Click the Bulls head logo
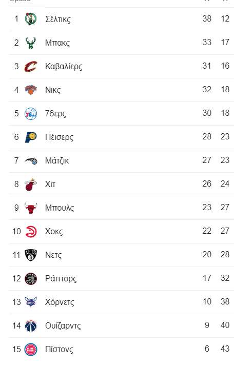 [x=31, y=208]
